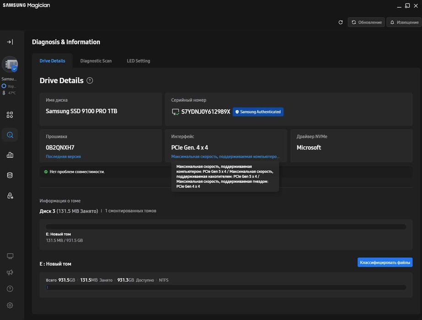
Task: Switch to the Diagnostic Scan tab
Action: pos(96,61)
